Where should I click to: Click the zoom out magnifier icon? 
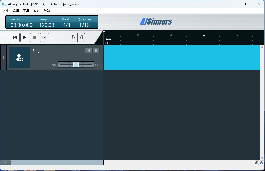tap(262, 163)
